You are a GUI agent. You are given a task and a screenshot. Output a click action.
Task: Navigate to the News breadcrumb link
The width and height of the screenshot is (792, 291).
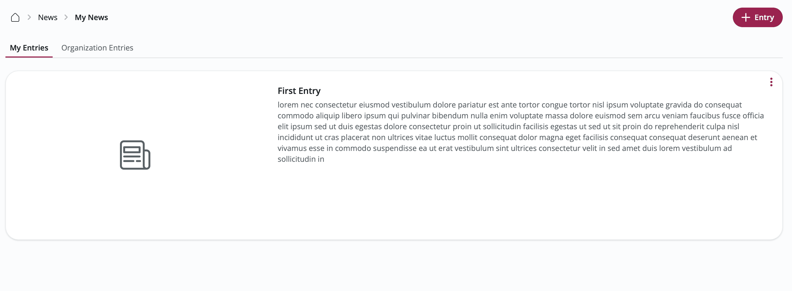tap(48, 18)
